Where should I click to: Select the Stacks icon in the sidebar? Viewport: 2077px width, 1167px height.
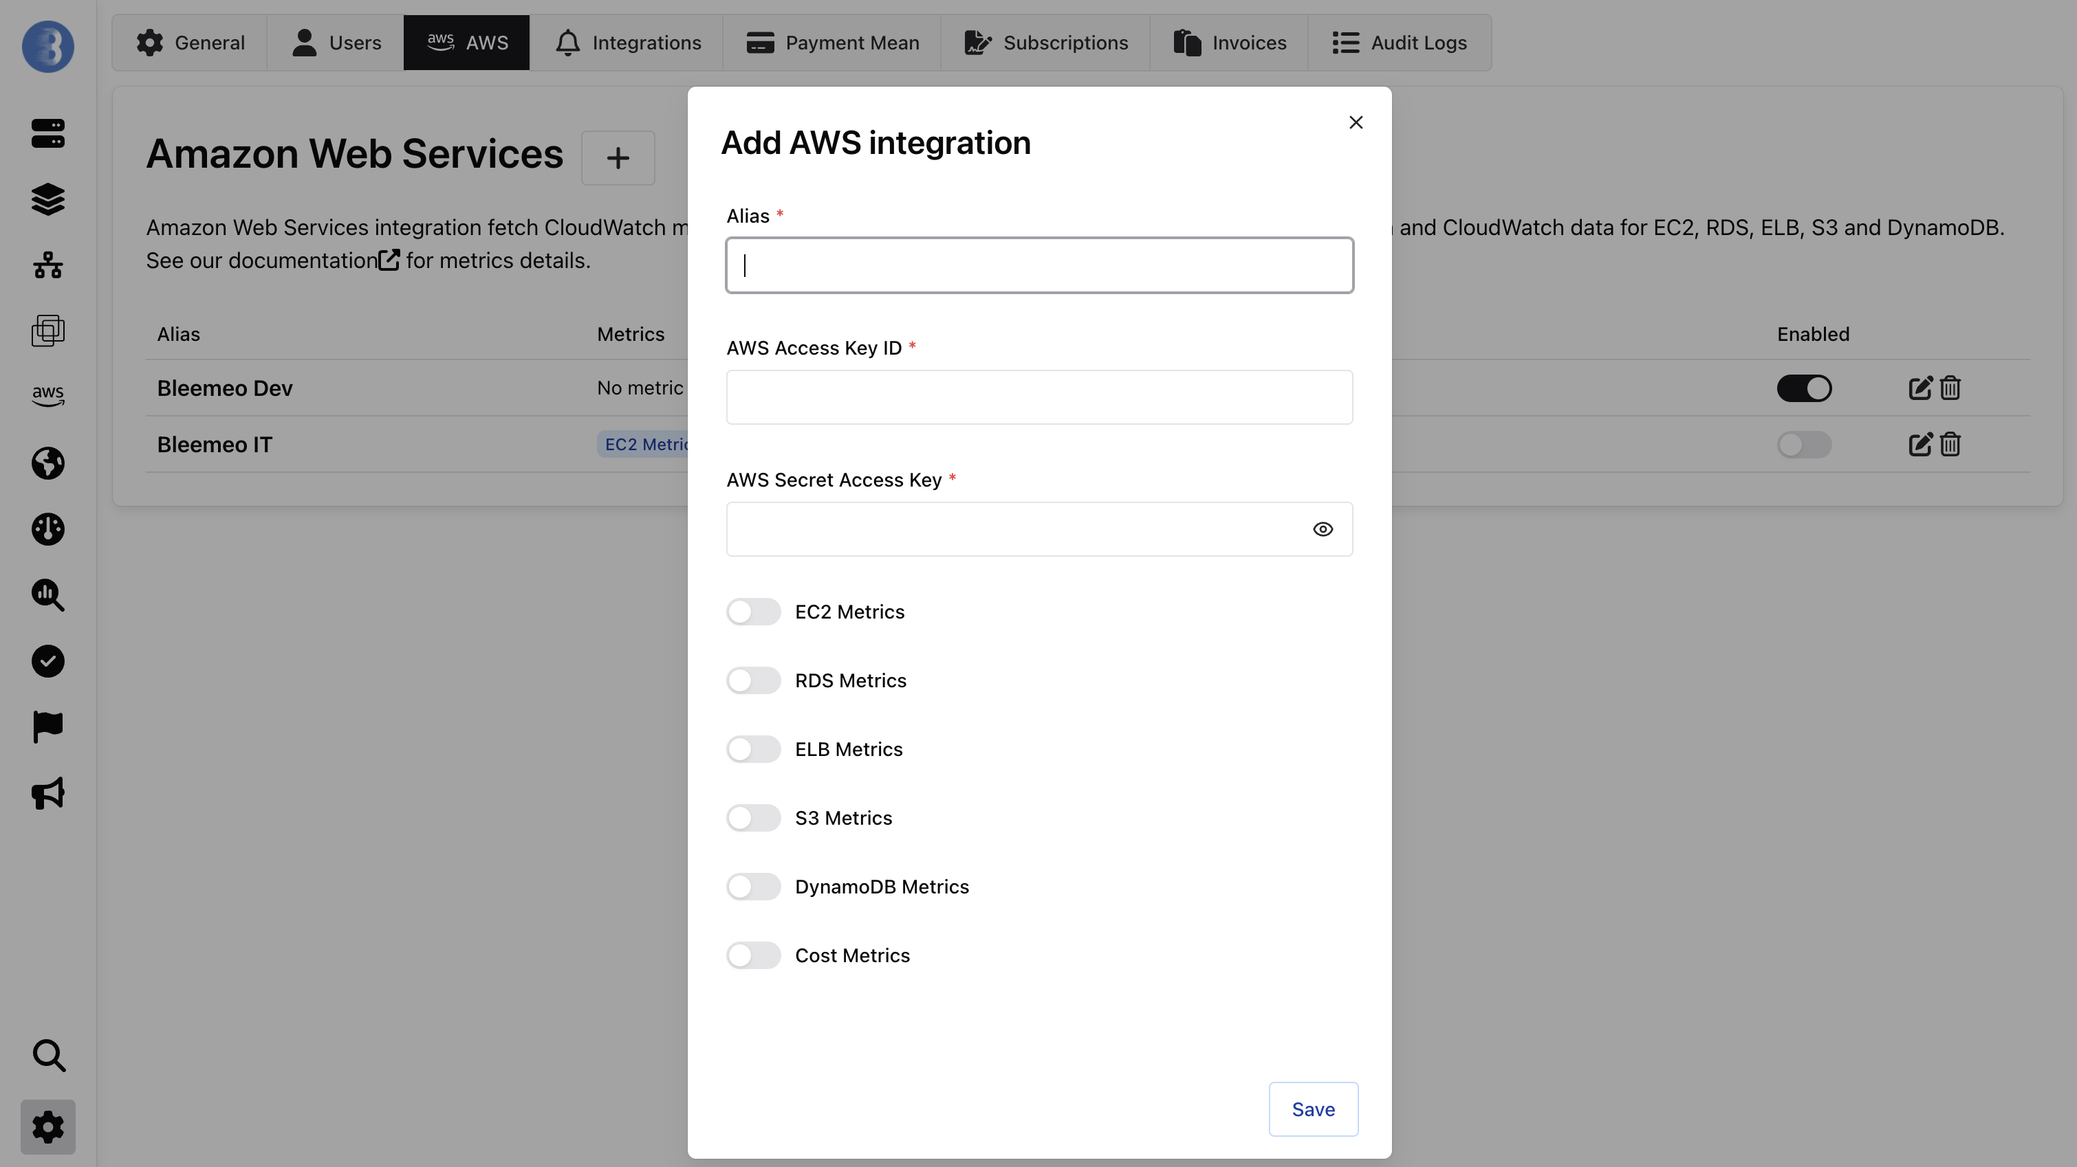point(47,200)
